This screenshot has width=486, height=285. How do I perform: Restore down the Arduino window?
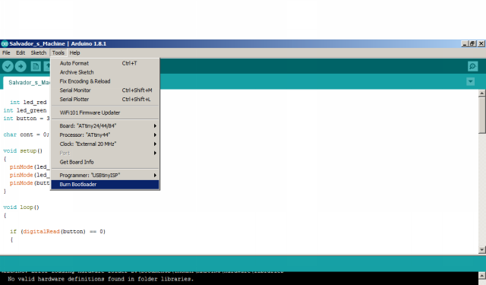pyautogui.click(x=472, y=44)
